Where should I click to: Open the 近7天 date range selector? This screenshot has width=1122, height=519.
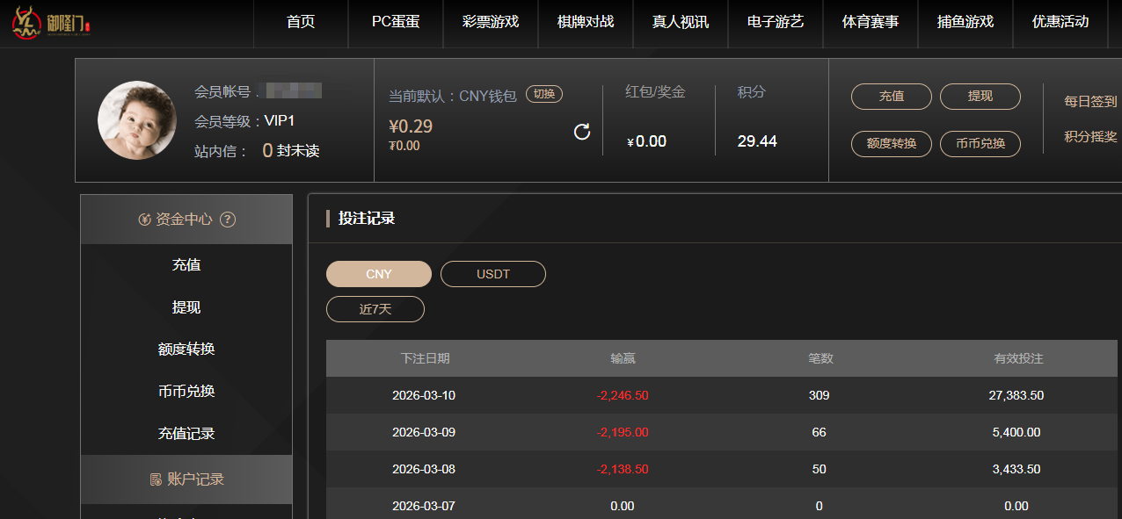click(x=375, y=309)
